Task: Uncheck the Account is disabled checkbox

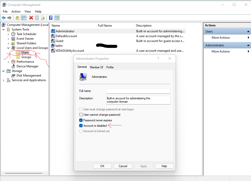Action: pos(81,126)
